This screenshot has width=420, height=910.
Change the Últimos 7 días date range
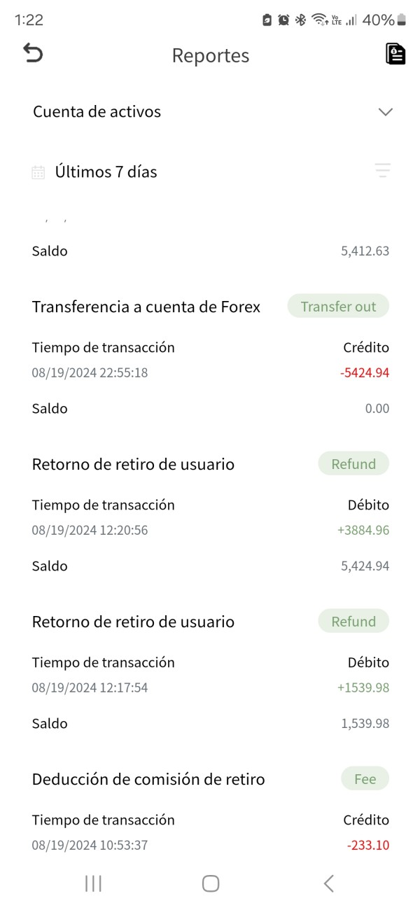tap(106, 172)
